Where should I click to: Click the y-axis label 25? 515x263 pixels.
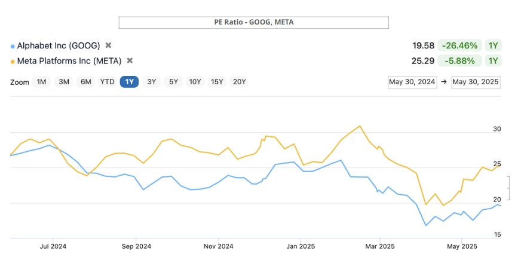(x=497, y=164)
